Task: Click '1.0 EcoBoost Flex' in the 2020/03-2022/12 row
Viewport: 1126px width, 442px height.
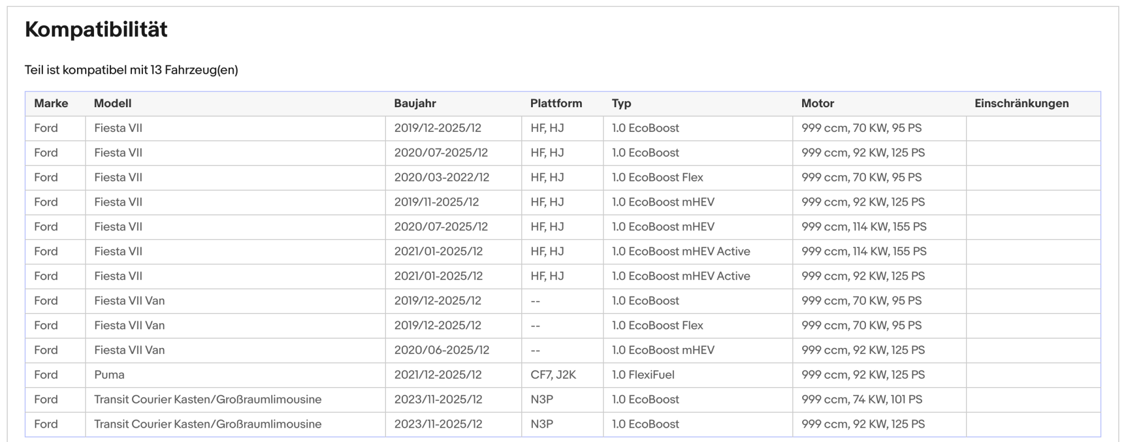Action: (x=658, y=178)
